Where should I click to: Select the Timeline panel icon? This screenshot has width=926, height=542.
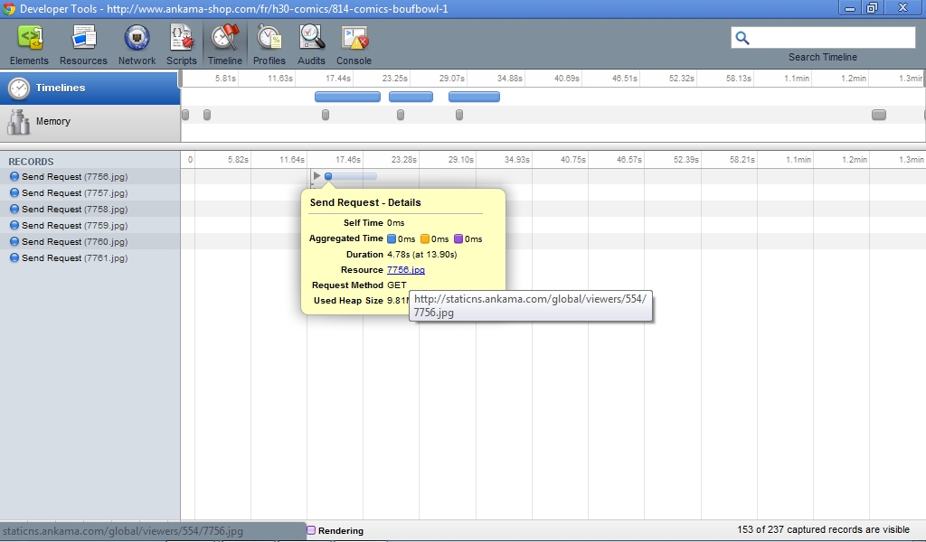(x=224, y=44)
